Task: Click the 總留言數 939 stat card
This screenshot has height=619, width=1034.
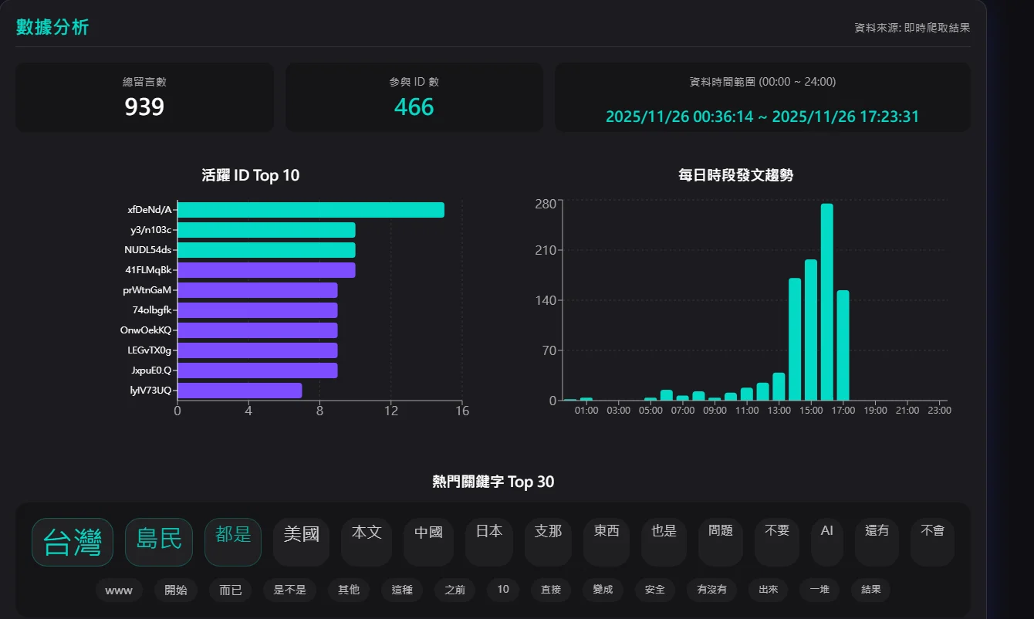Action: click(144, 97)
